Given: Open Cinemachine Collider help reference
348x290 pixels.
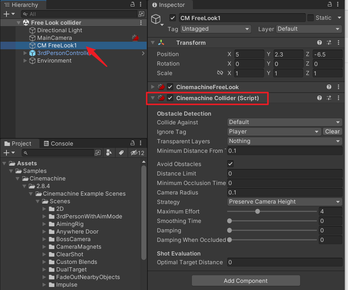Looking at the screenshot, I should pos(320,98).
